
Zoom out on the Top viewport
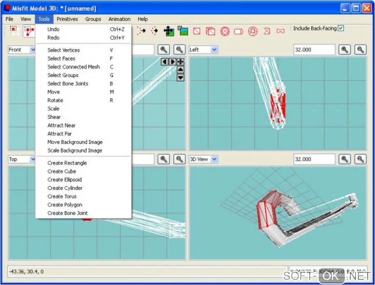click(180, 159)
